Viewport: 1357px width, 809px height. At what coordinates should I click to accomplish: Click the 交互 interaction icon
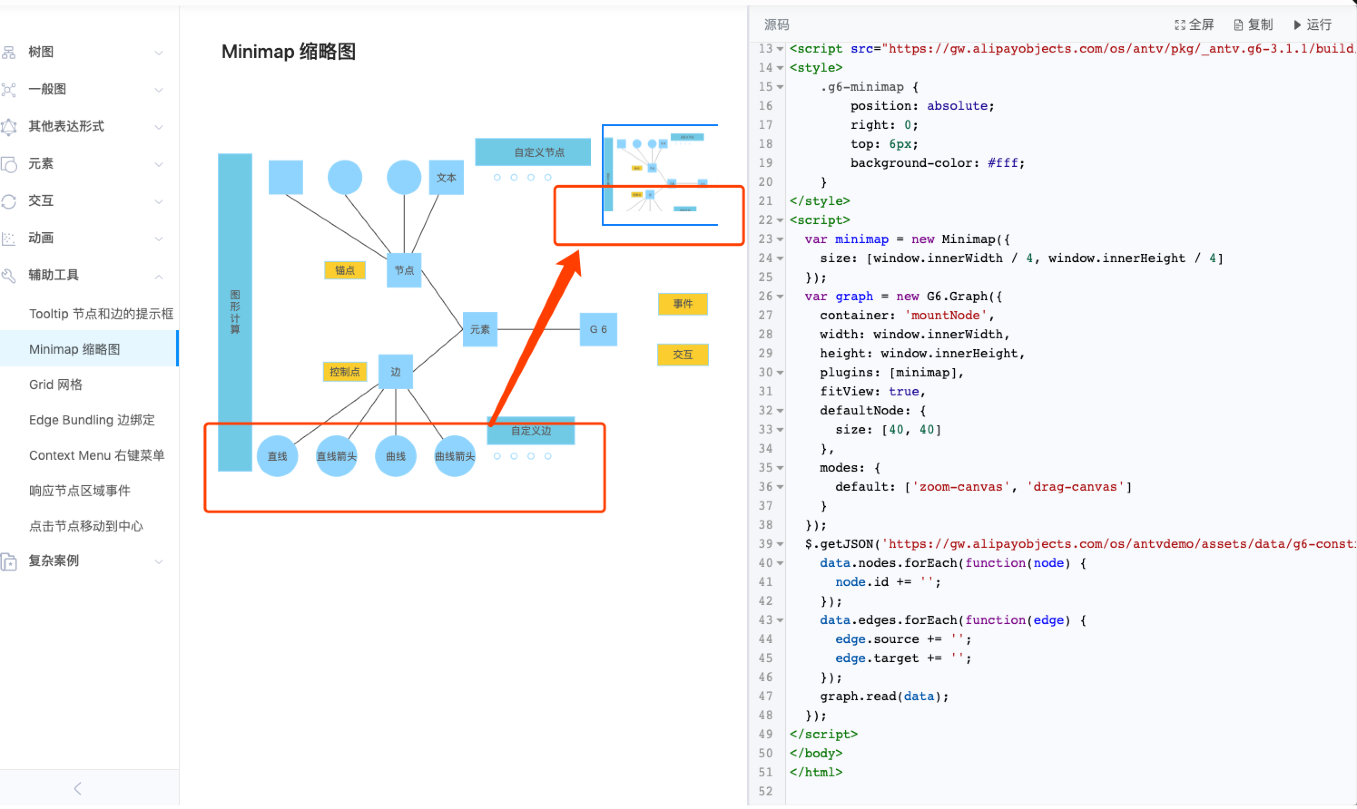click(9, 200)
